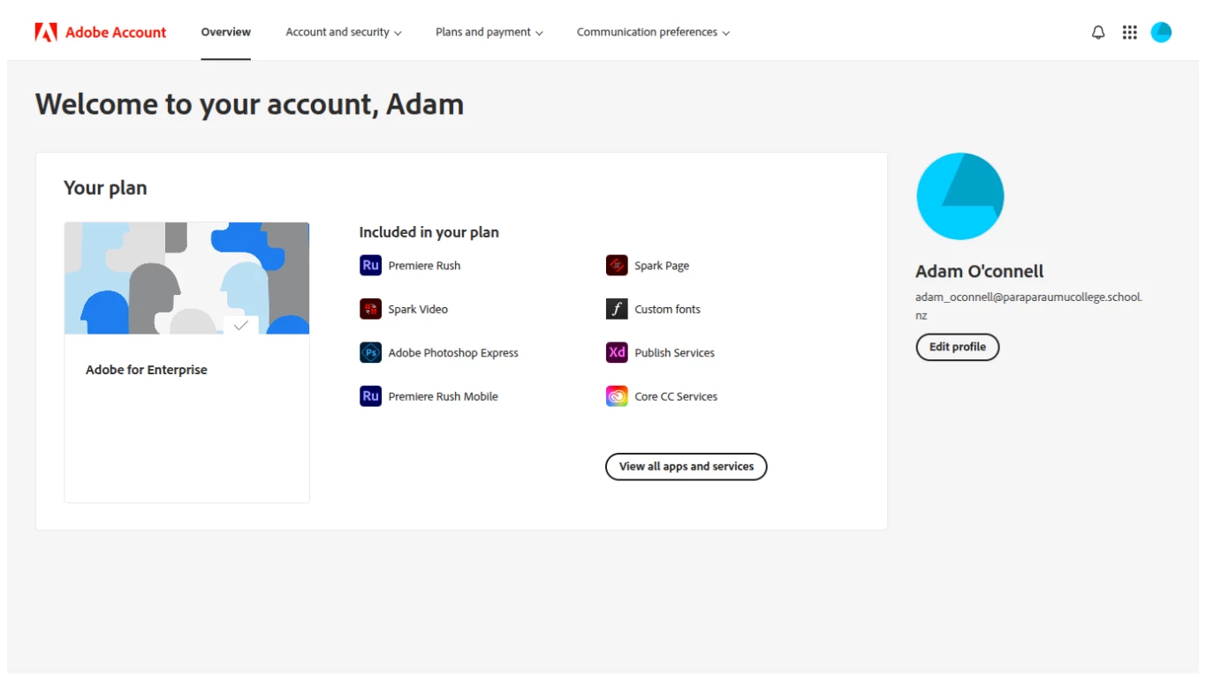Click the Adobe for Enterprise label

[147, 370]
